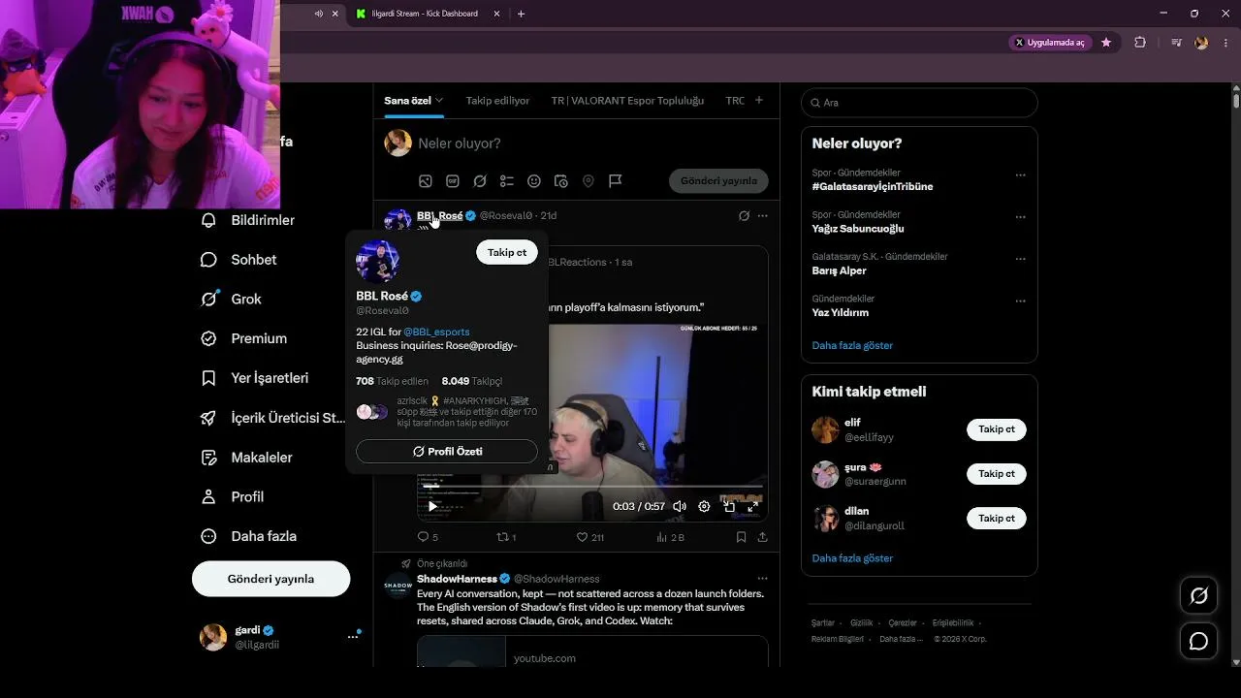
Task: Open the Chrome profile avatar
Action: [1201, 43]
